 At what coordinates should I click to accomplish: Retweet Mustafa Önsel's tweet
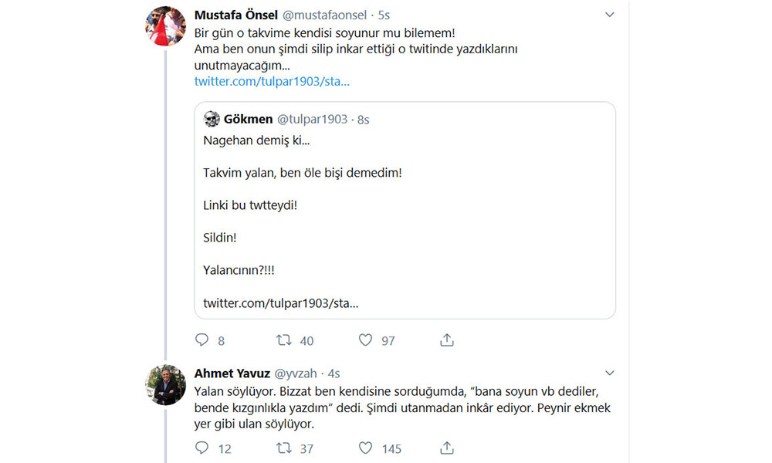(284, 340)
